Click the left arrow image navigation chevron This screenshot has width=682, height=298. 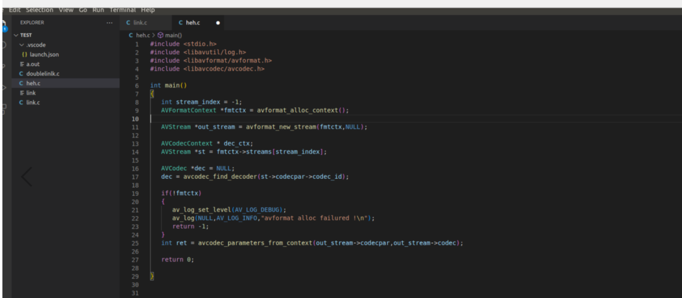[27, 177]
